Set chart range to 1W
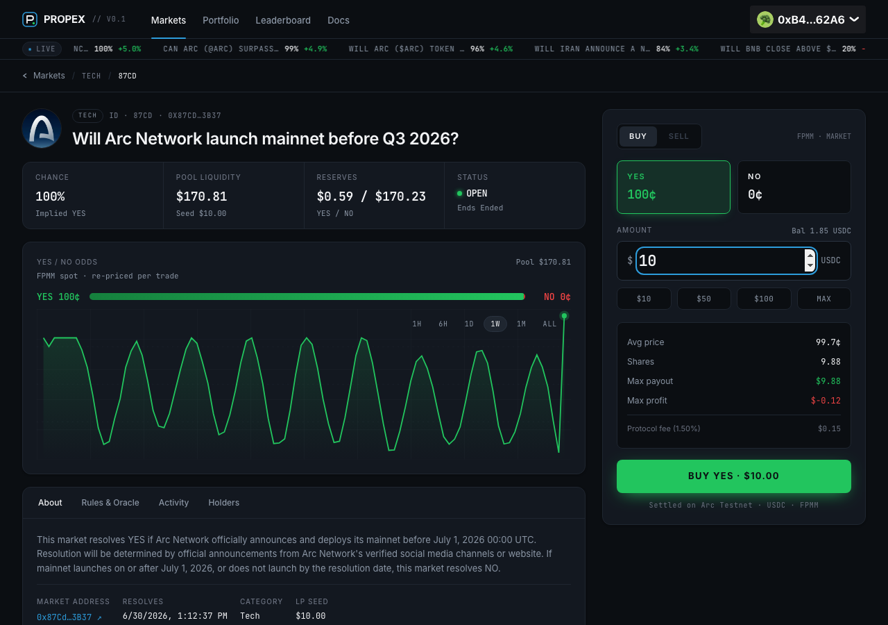Viewport: 888px width, 625px height. pyautogui.click(x=495, y=324)
